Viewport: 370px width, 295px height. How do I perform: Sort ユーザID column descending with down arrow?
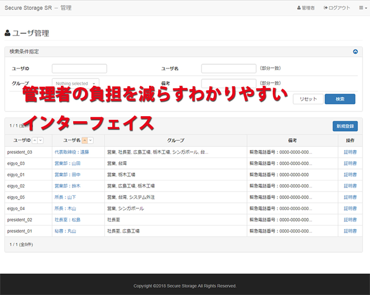tap(40, 141)
